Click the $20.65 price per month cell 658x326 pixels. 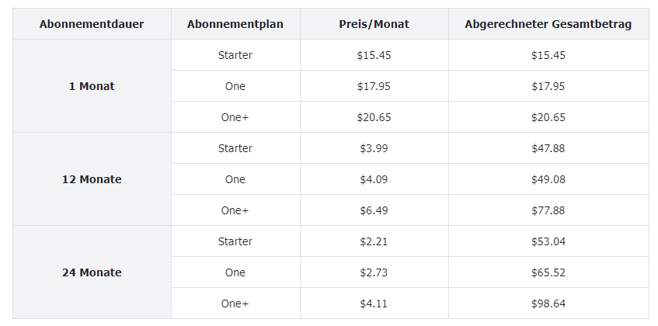click(x=374, y=117)
